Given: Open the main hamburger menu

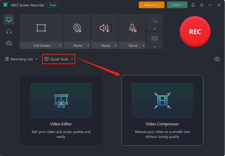Looking at the screenshot, I should coord(202,5).
